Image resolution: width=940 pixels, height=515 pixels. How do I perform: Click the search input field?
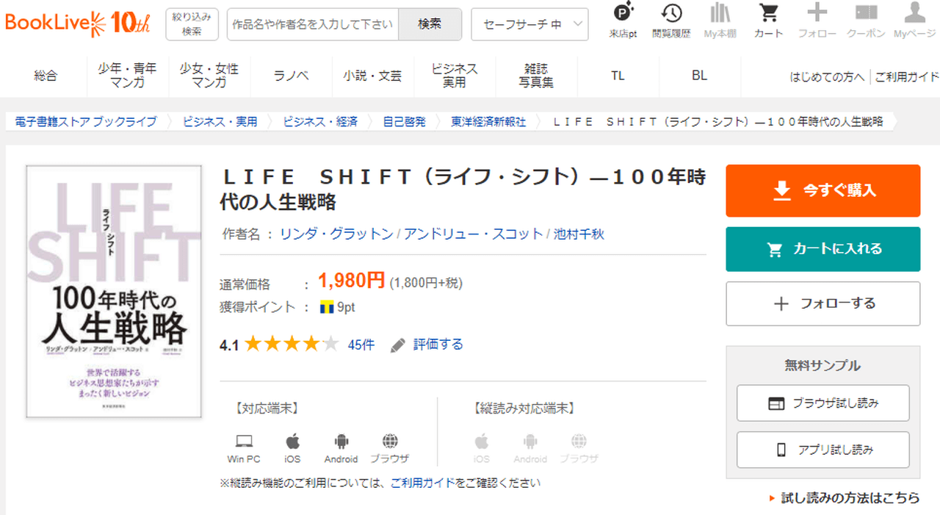tap(313, 24)
